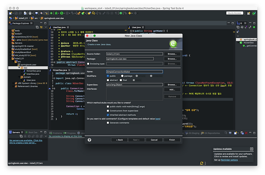
Task: Click the Cancel button
Action: coord(154,140)
